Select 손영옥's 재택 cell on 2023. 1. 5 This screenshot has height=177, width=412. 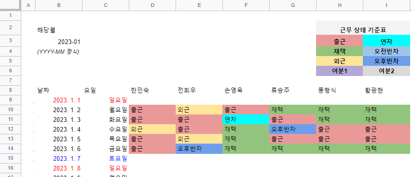[246, 139]
